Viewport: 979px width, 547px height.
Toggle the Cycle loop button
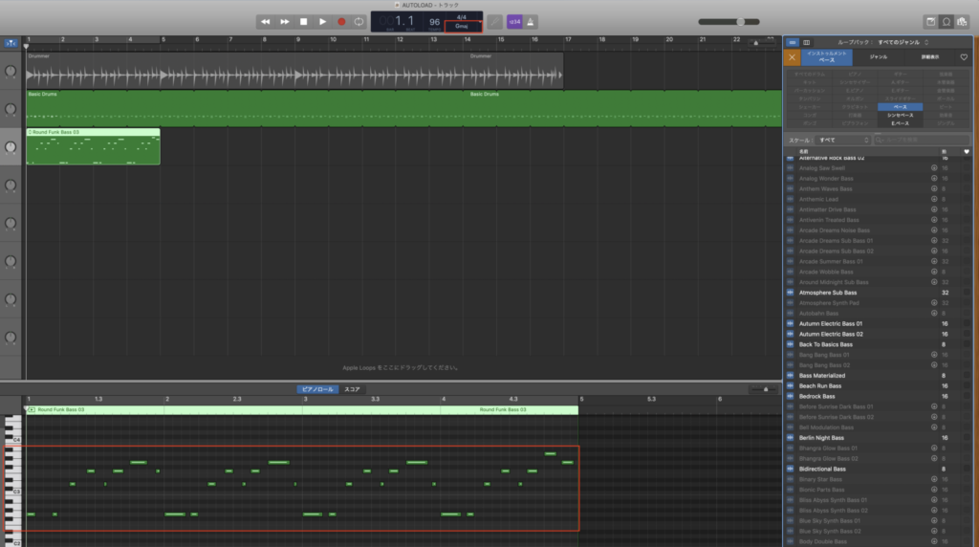pyautogui.click(x=359, y=21)
